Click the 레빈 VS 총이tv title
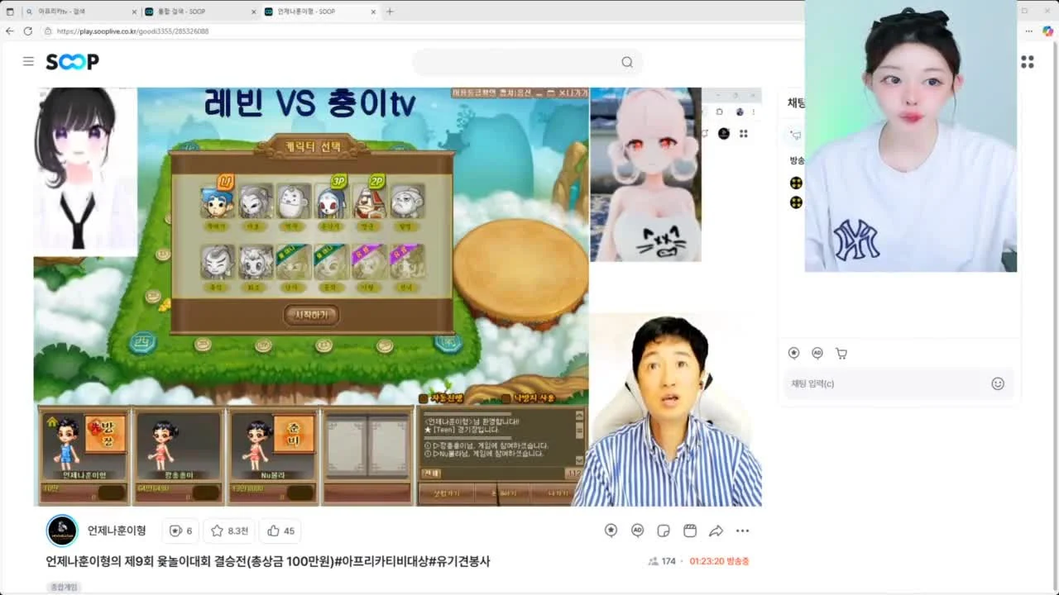The height and width of the screenshot is (595, 1059). click(310, 105)
